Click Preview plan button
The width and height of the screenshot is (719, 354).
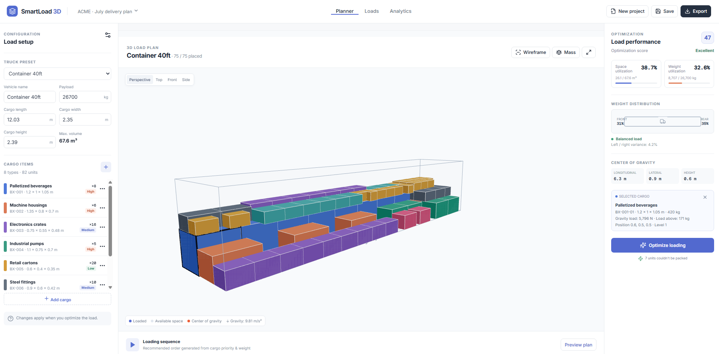coord(578,345)
